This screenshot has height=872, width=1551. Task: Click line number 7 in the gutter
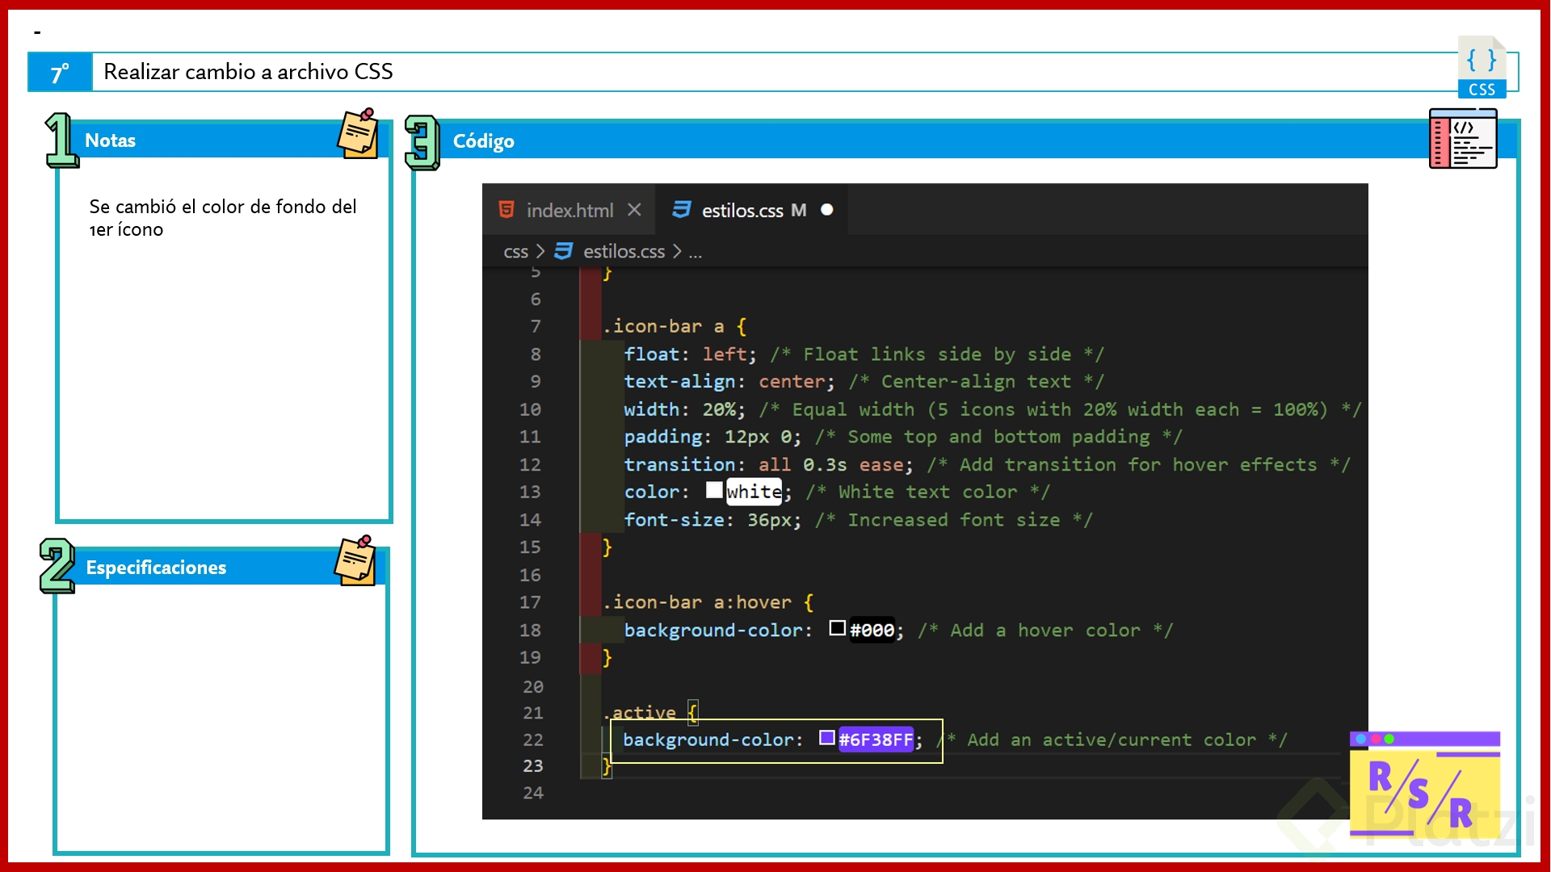(535, 326)
